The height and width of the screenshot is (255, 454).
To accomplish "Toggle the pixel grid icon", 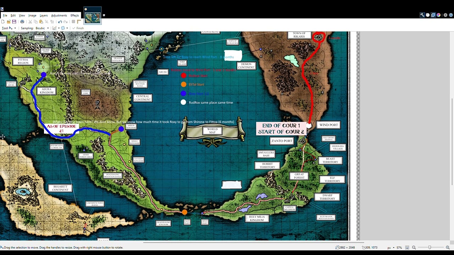I will (x=73, y=22).
